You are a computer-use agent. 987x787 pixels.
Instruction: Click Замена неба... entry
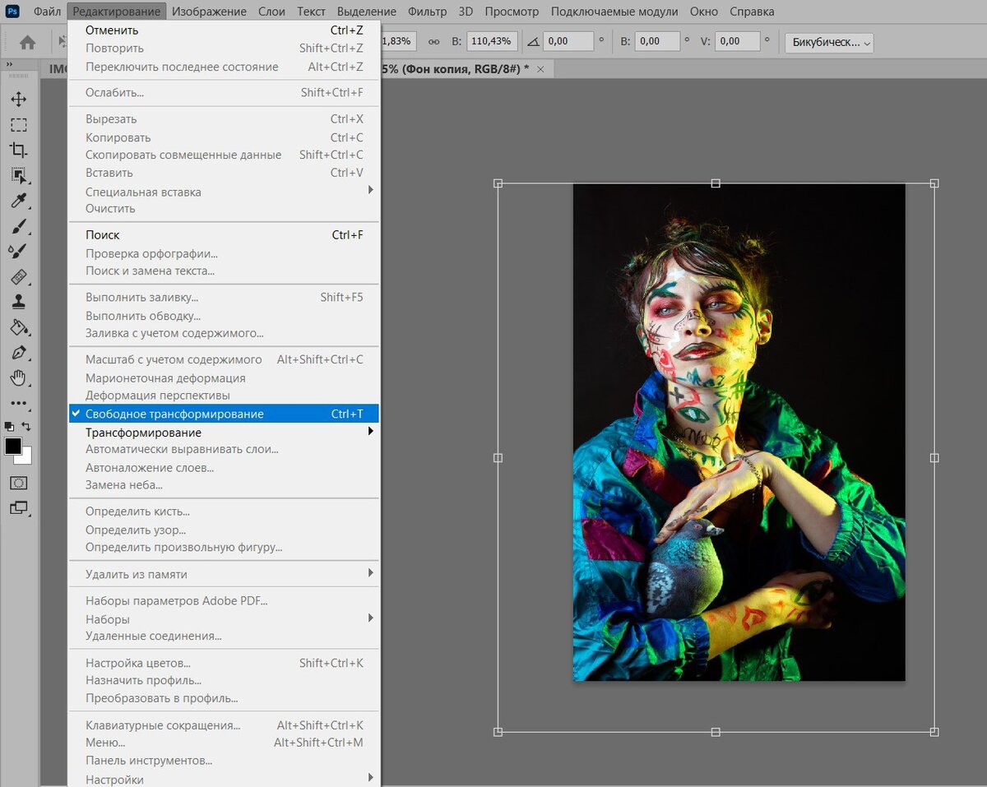coord(224,484)
